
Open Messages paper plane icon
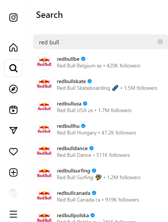click(13, 130)
